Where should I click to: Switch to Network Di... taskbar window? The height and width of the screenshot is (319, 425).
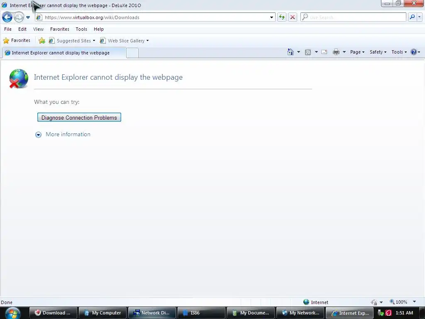coord(152,313)
